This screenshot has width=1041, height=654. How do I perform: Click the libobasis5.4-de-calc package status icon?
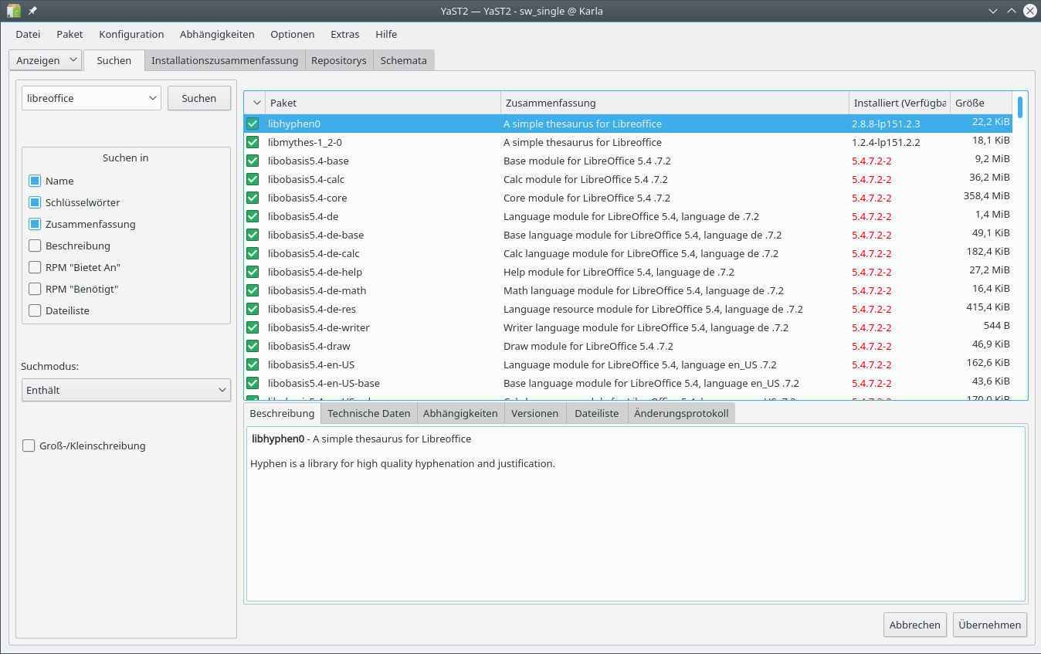[x=253, y=253]
